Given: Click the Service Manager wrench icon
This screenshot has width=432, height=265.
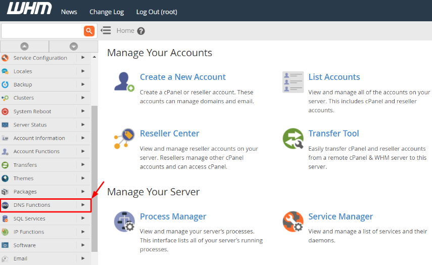Looking at the screenshot, I should point(293,222).
